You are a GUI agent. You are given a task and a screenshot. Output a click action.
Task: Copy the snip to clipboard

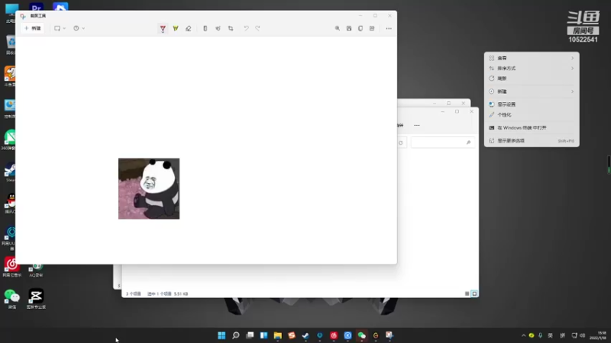tap(360, 28)
